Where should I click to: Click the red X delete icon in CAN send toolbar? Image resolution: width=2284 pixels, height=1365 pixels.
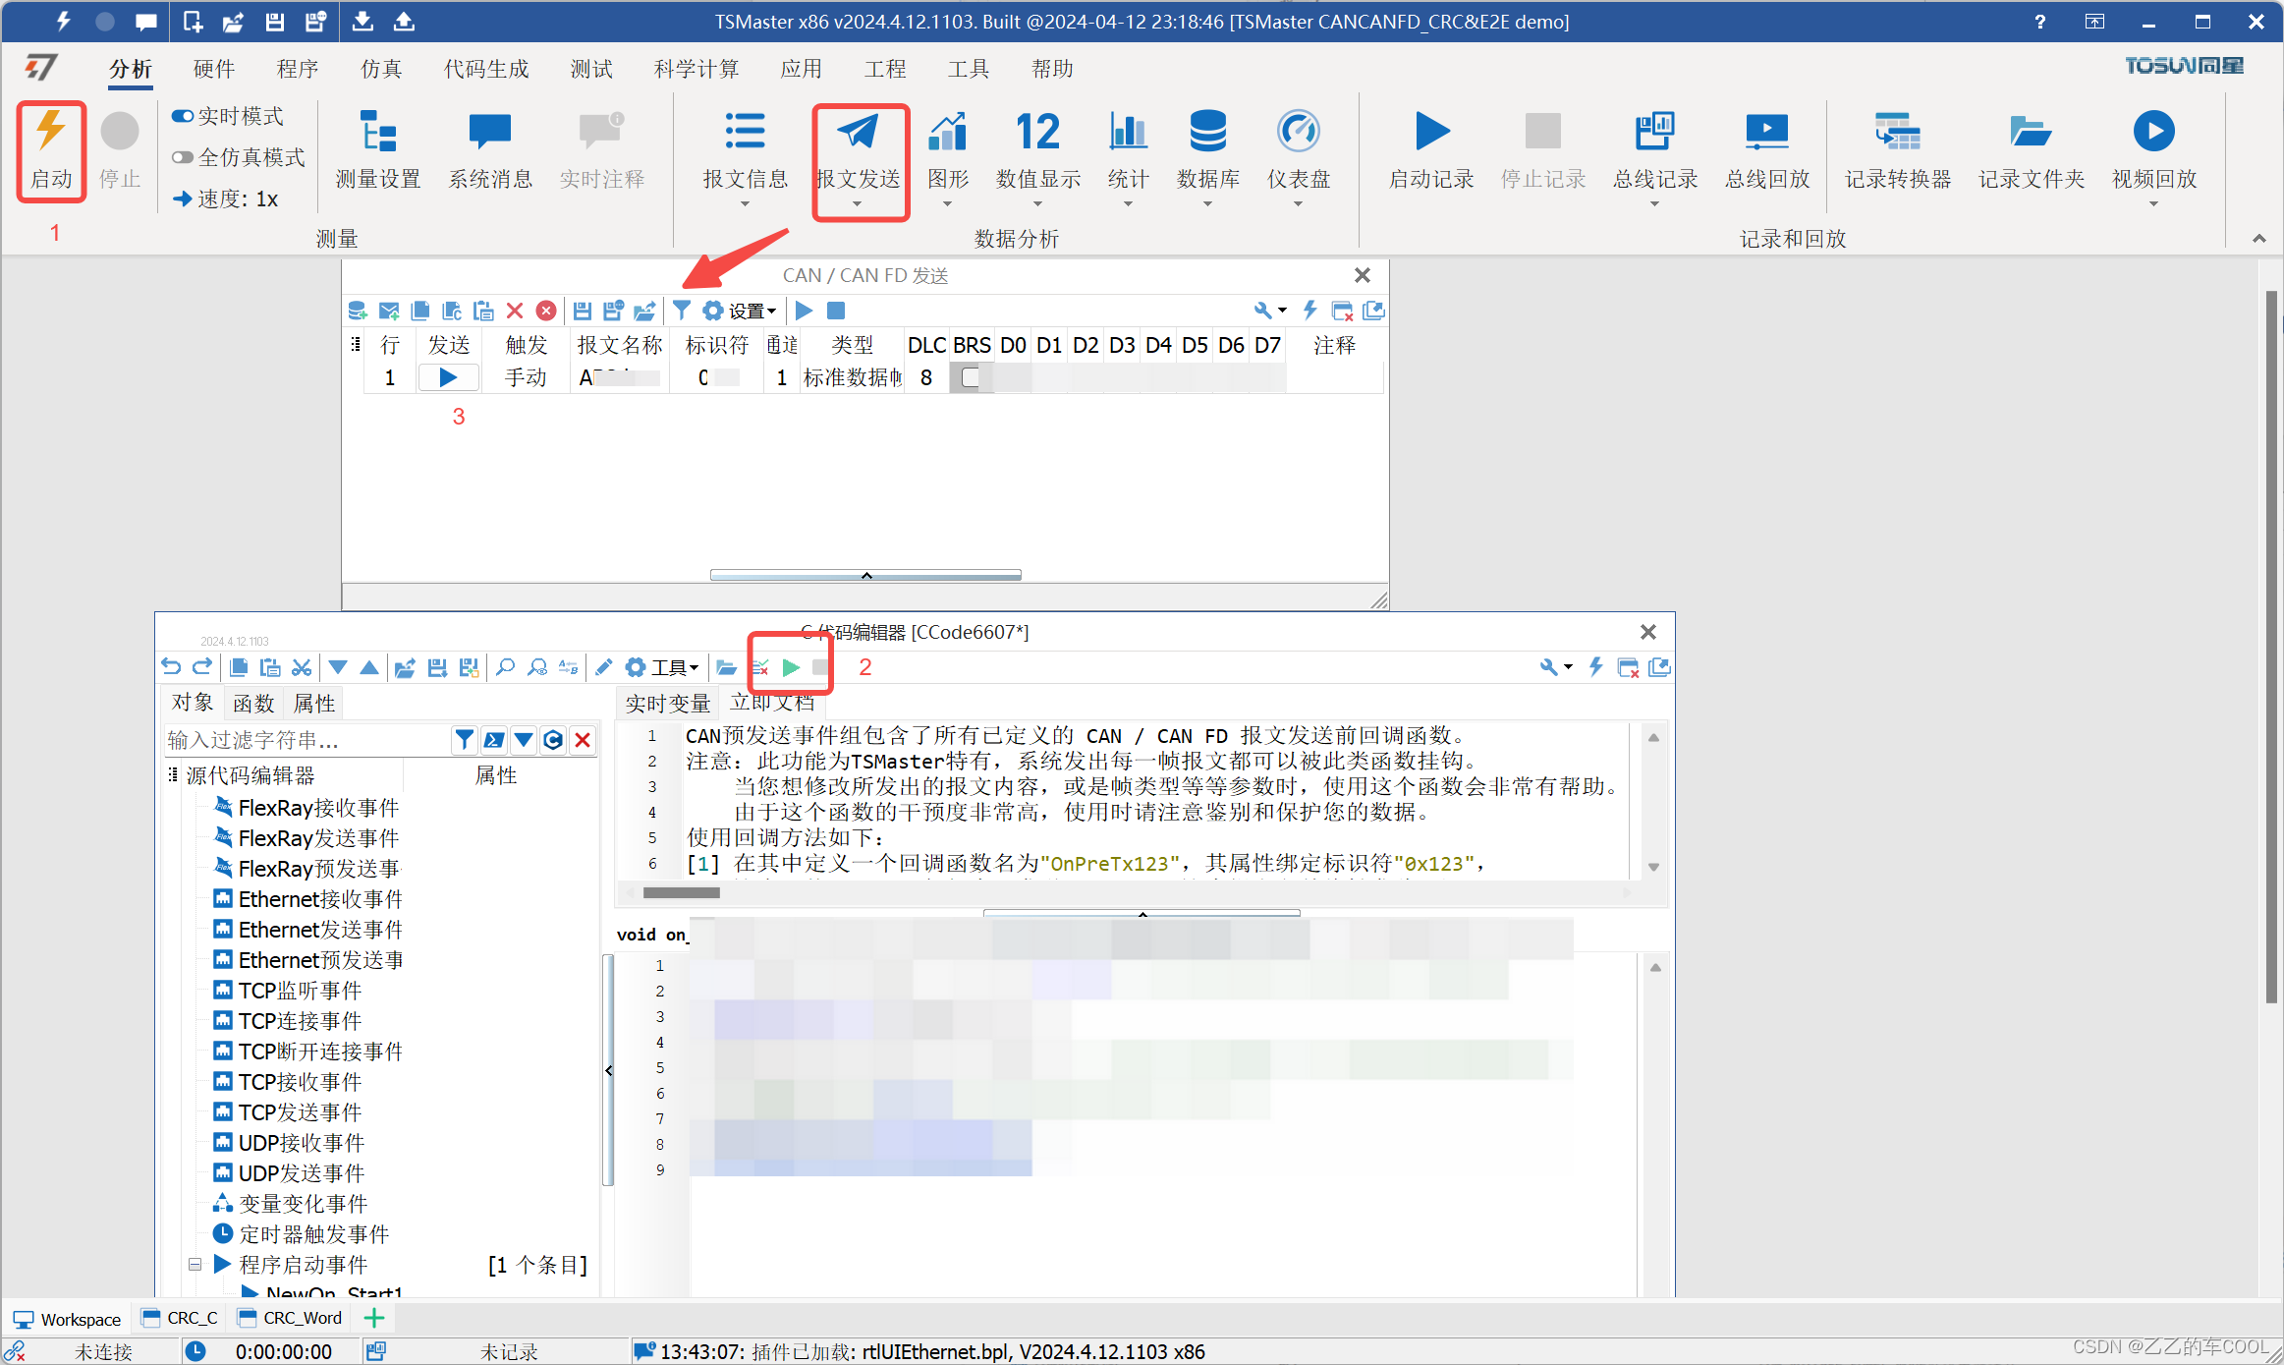pyautogui.click(x=515, y=311)
